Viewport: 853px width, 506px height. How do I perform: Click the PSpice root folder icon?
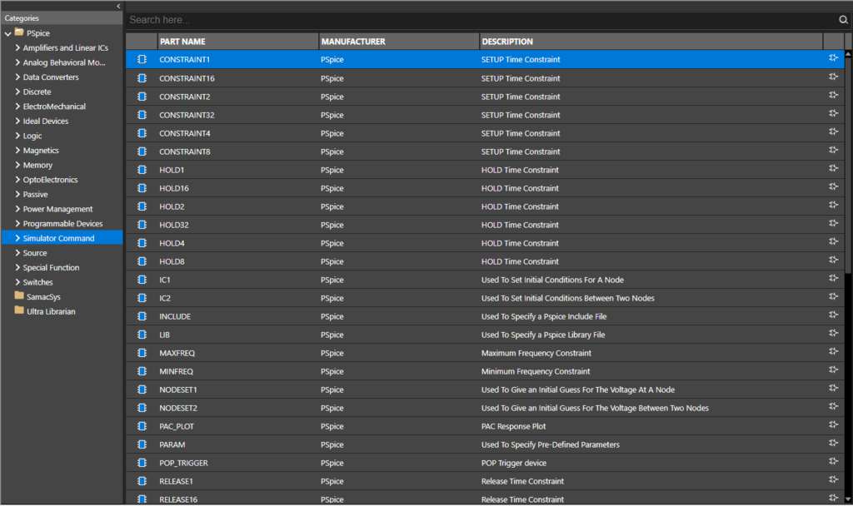click(19, 32)
